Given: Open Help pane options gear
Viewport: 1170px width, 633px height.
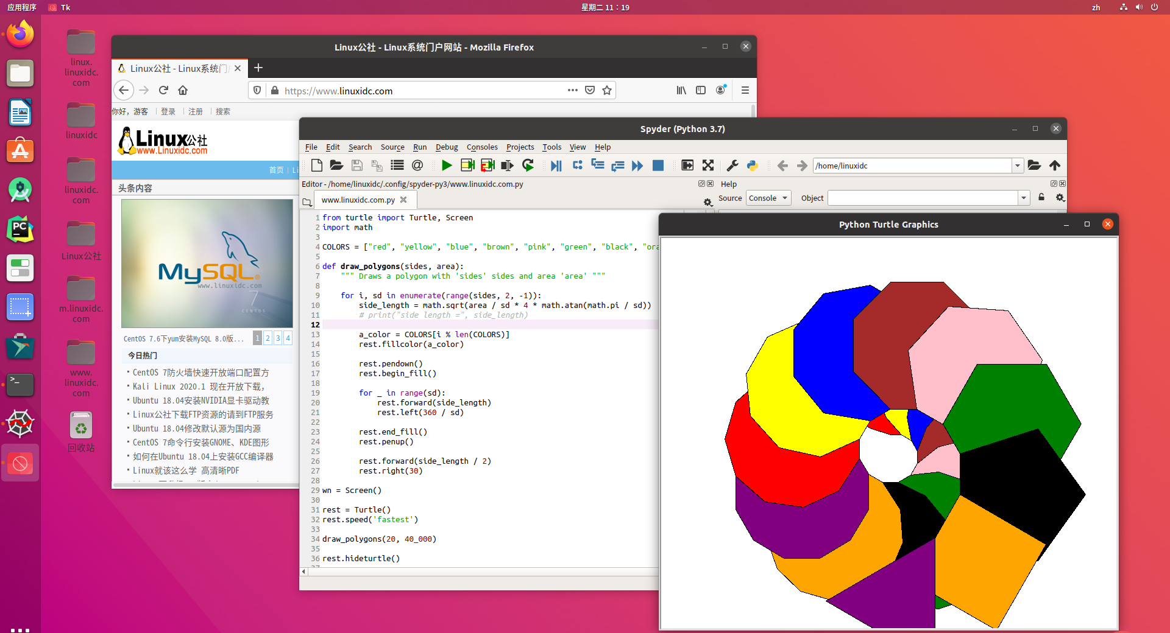Looking at the screenshot, I should tap(1060, 198).
